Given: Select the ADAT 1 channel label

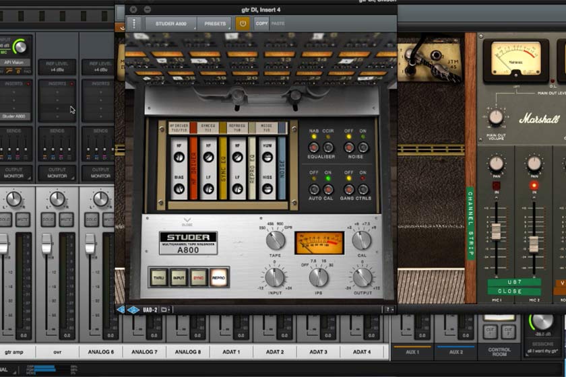Looking at the screenshot, I should click(x=231, y=351).
